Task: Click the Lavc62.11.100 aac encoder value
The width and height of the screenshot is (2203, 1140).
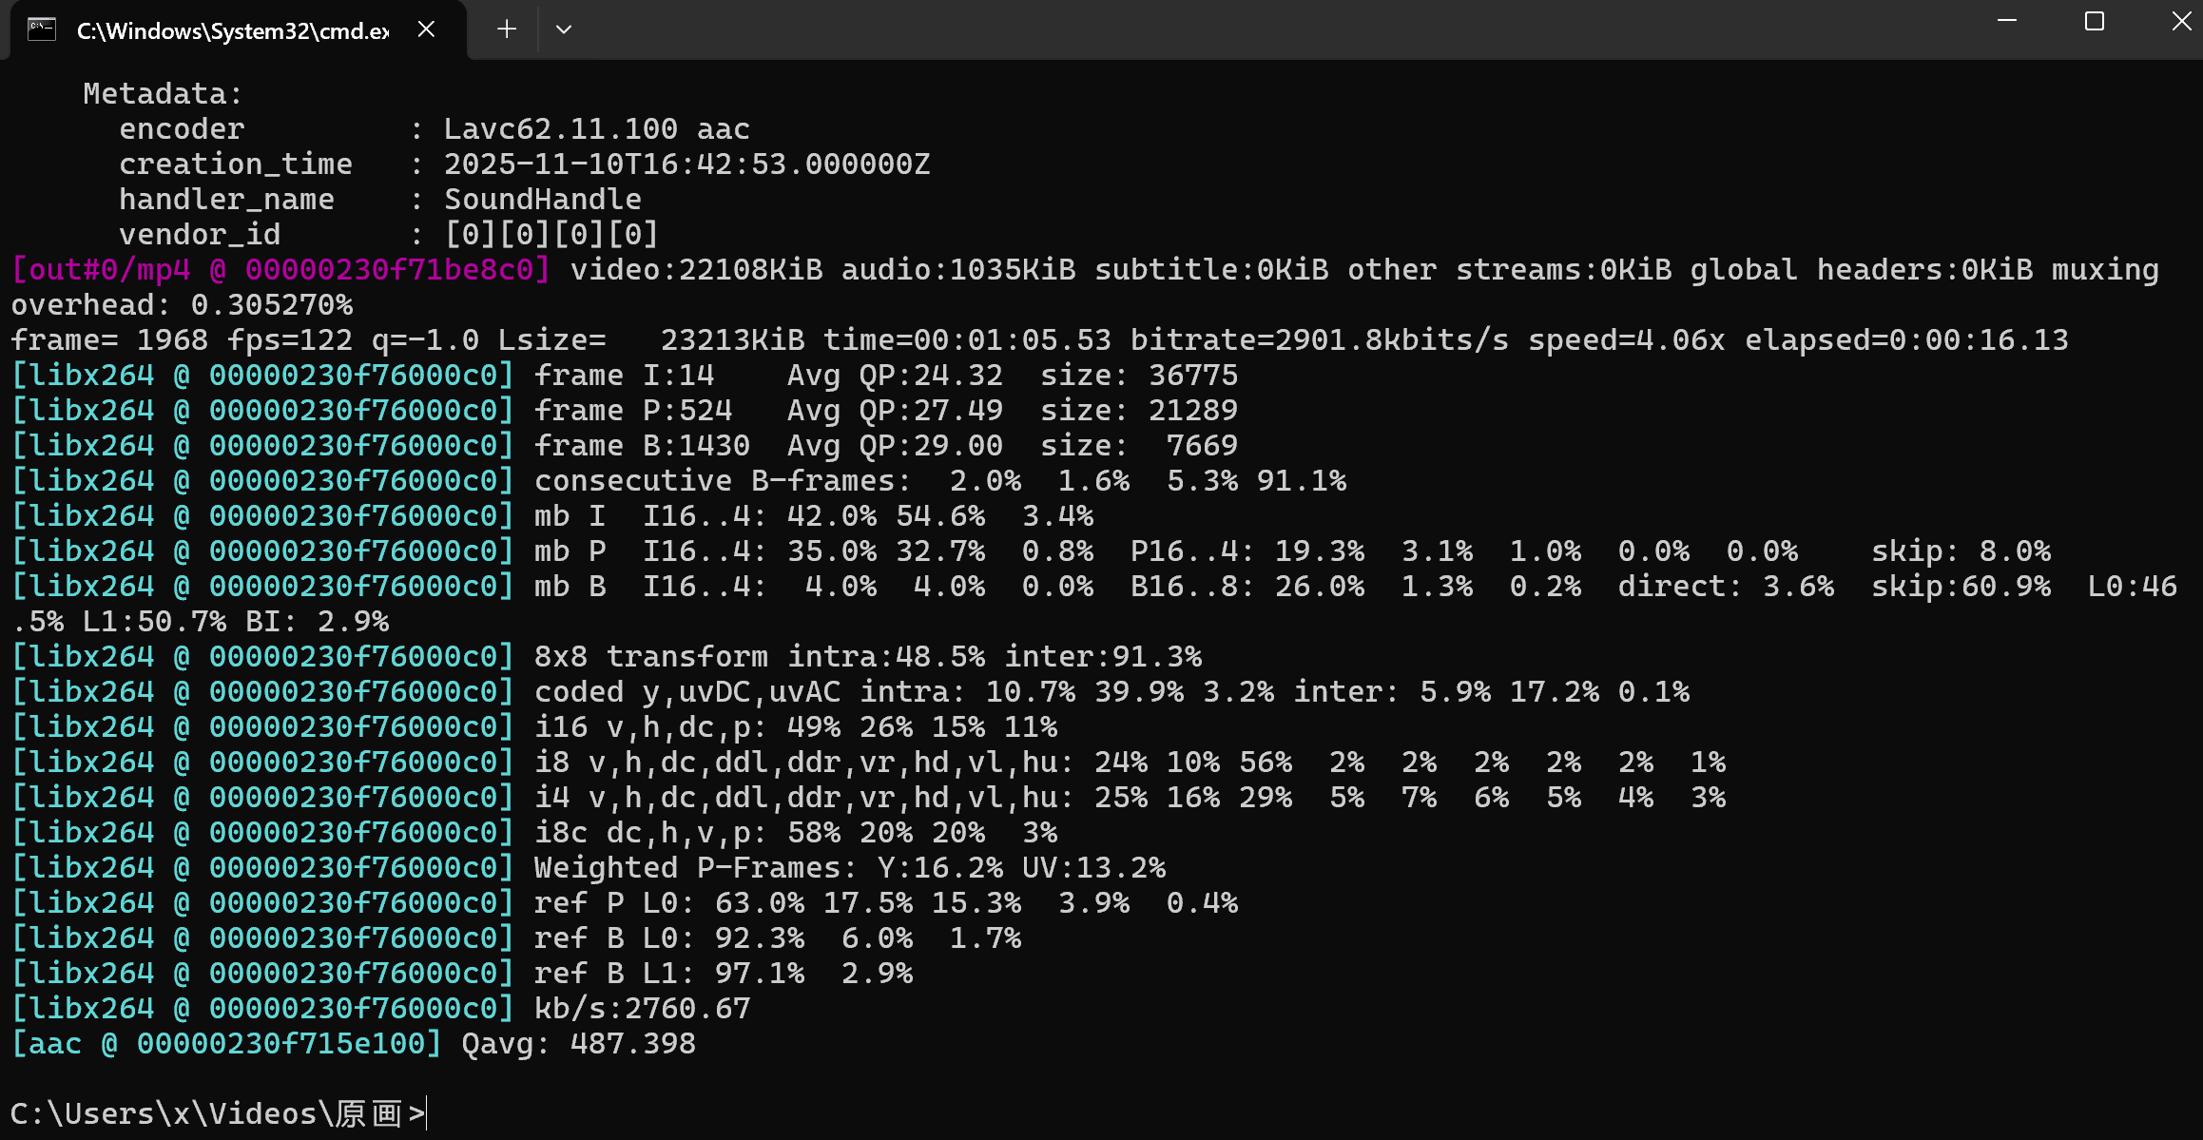Action: pyautogui.click(x=596, y=129)
